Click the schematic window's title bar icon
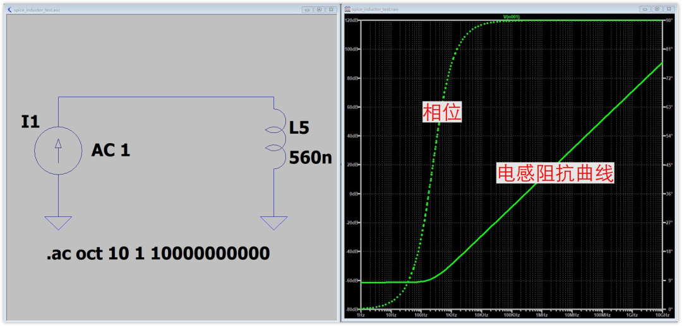682x326 pixels. pos(8,9)
